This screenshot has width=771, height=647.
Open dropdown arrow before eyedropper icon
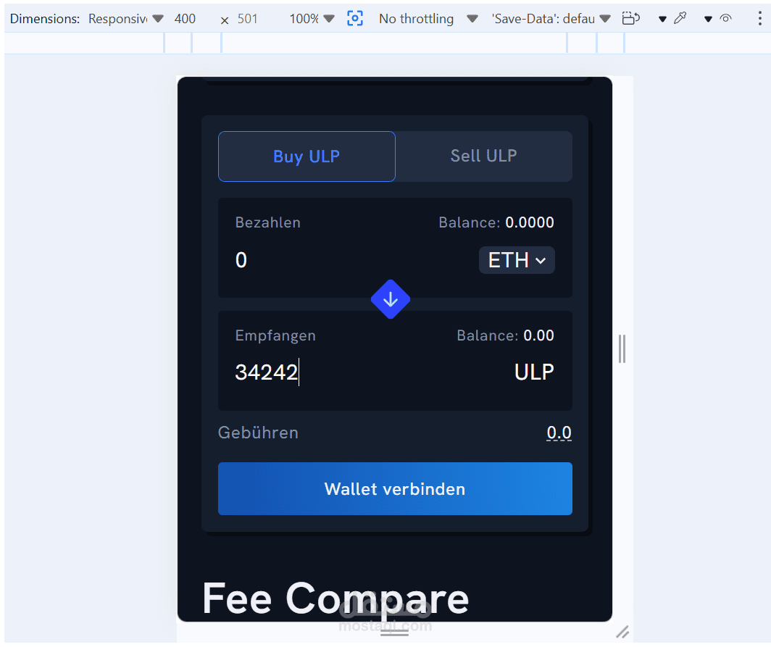pos(662,19)
